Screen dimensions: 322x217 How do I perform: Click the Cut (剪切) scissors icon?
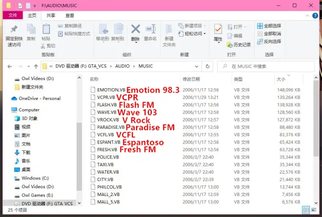point(43,46)
